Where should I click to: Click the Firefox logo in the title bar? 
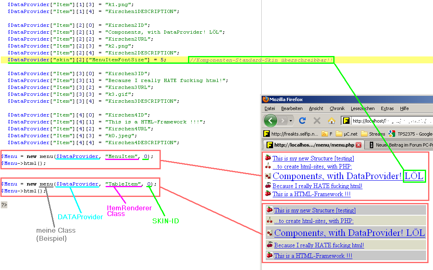coord(266,99)
